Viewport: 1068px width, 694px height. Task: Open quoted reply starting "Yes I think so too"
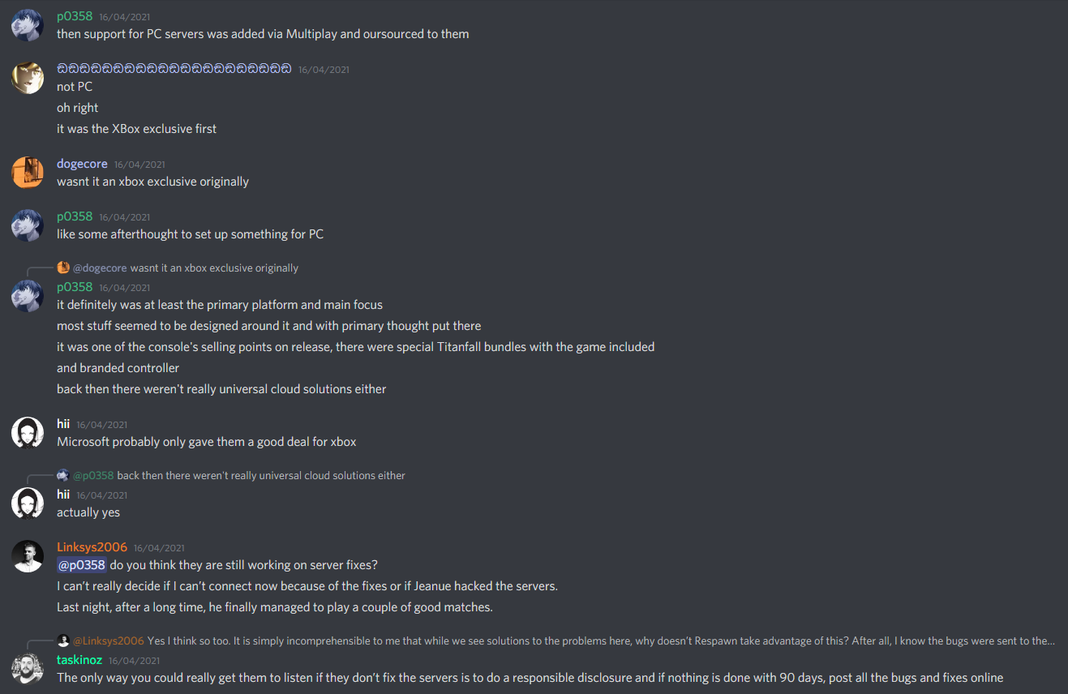click(x=600, y=641)
